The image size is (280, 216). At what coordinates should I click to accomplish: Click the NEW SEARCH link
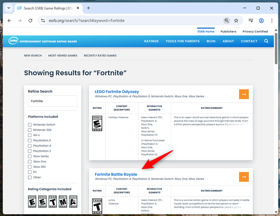click(x=33, y=56)
